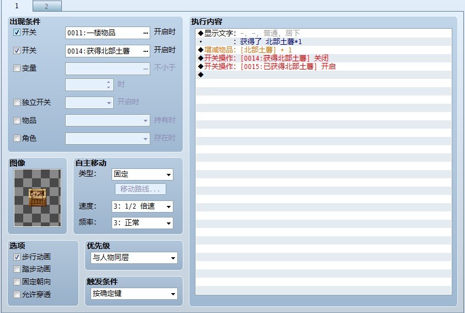Click the 移动路线... button
The height and width of the screenshot is (313, 465).
click(140, 189)
